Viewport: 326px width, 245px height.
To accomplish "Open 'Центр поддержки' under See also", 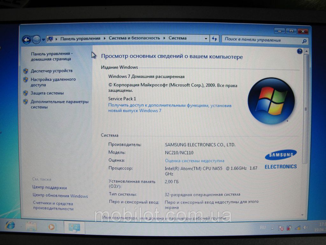I will coord(49,188).
